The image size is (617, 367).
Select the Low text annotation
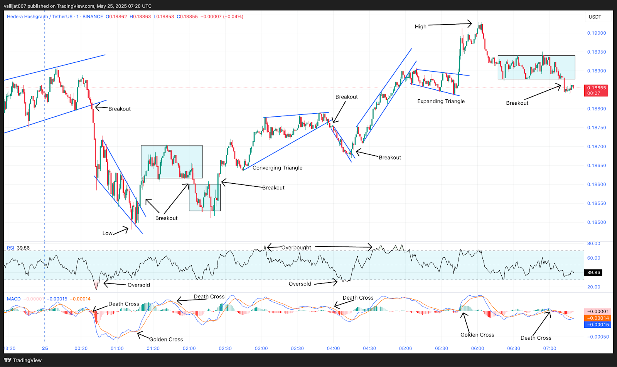[x=107, y=233]
